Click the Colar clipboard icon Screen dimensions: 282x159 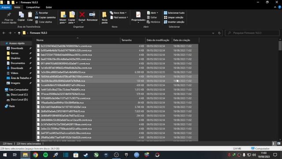[30, 15]
